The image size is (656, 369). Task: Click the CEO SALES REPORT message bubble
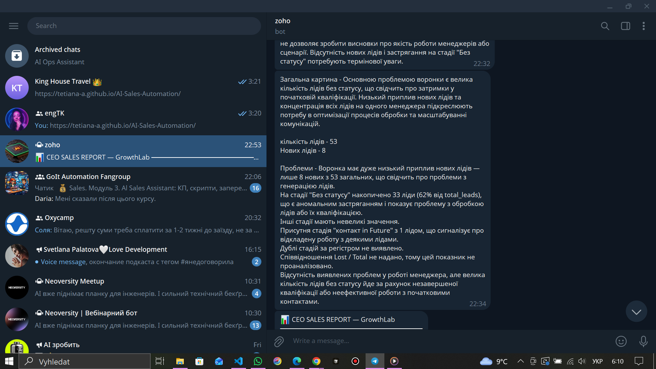click(351, 320)
